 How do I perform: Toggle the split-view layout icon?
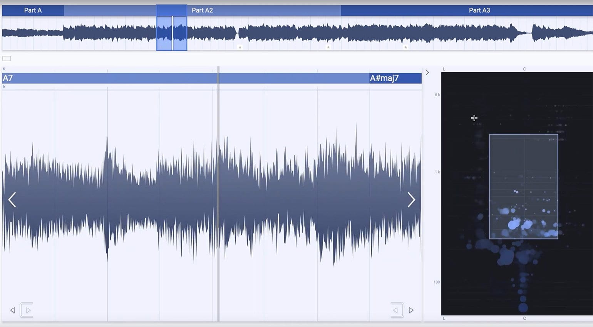6,58
